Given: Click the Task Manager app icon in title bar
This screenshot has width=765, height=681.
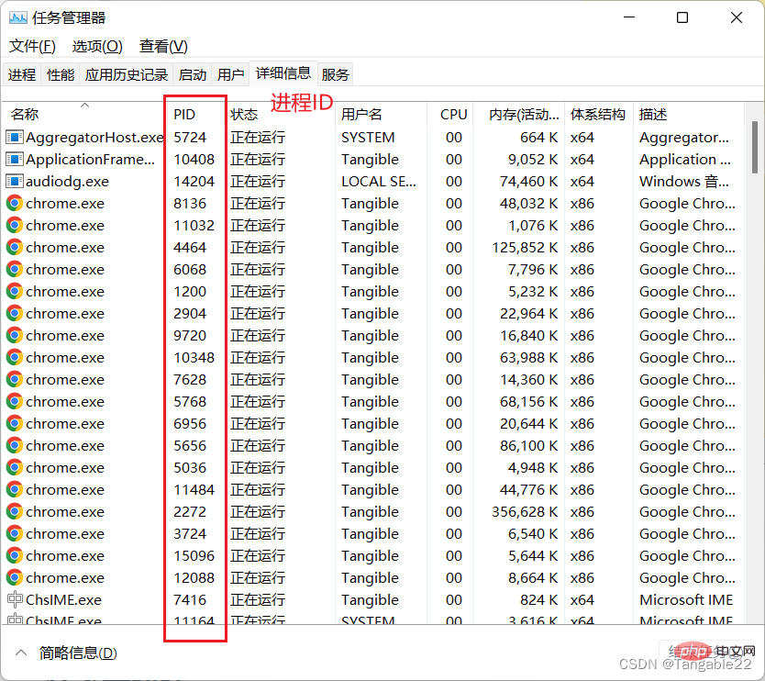Looking at the screenshot, I should coord(18,18).
